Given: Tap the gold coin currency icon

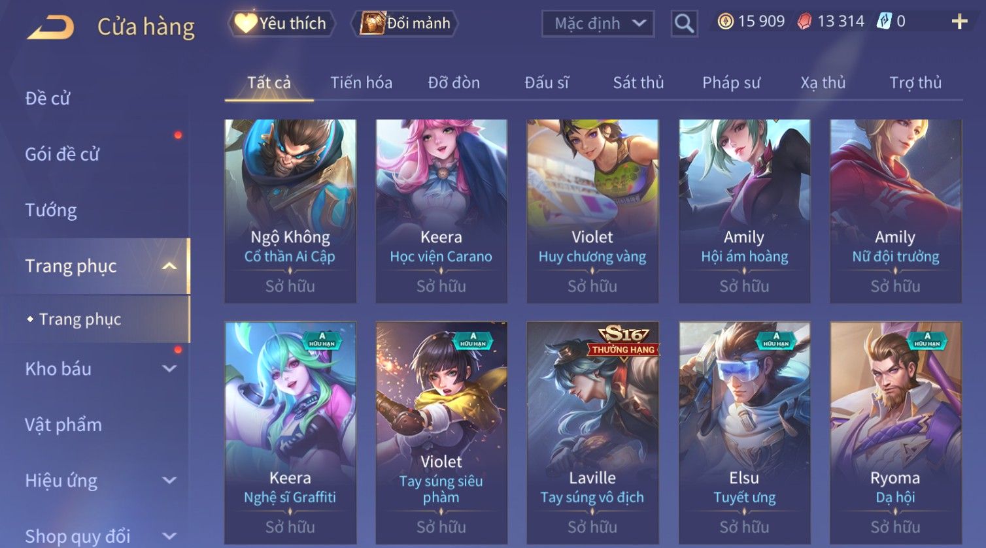Looking at the screenshot, I should [x=725, y=22].
